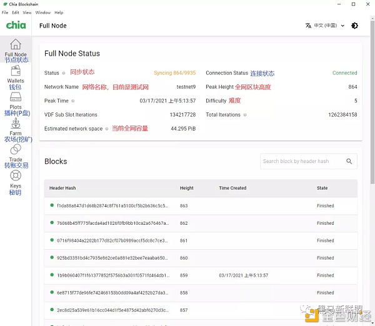The image size is (375, 326).
Task: Click the block search magnifier icon
Action: 349,161
